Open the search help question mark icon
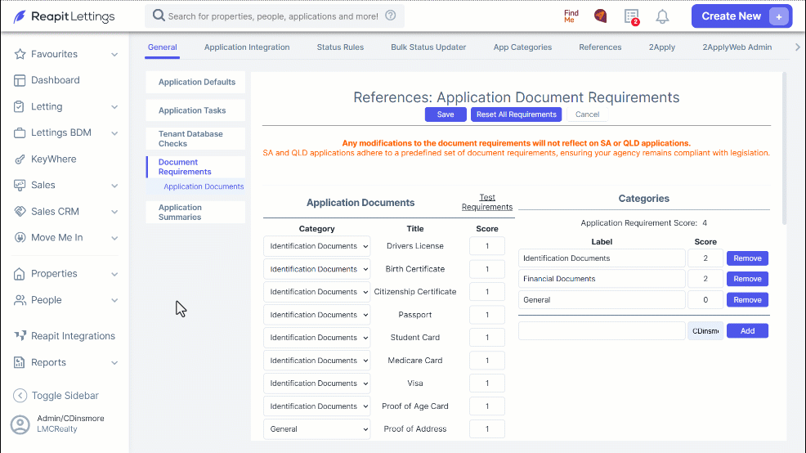 tap(391, 16)
